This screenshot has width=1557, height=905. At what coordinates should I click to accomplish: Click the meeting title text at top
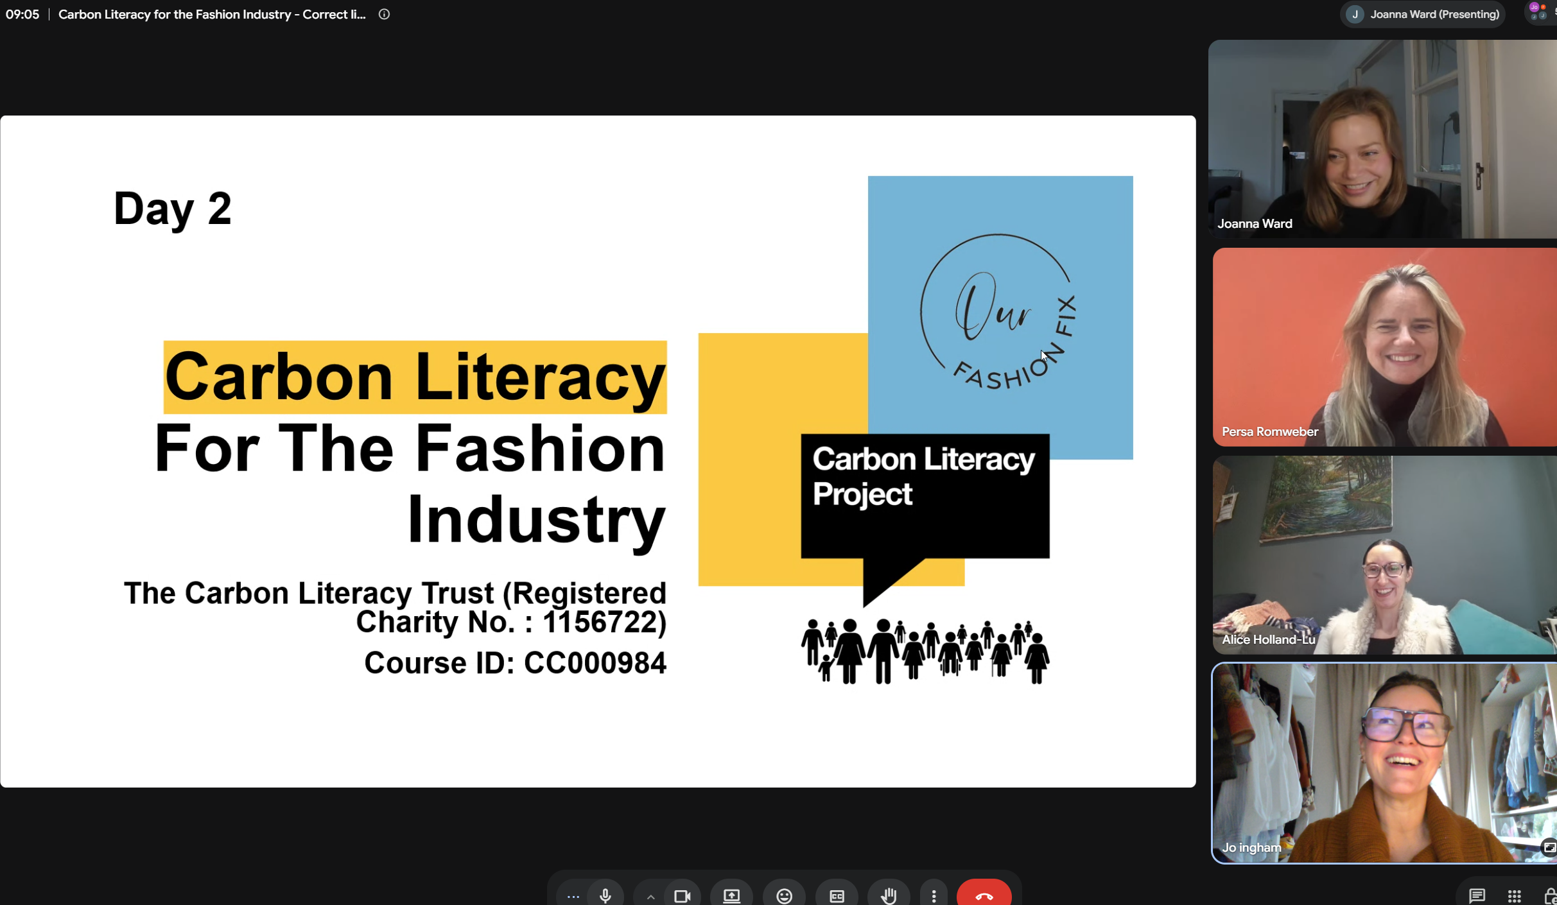pyautogui.click(x=212, y=14)
